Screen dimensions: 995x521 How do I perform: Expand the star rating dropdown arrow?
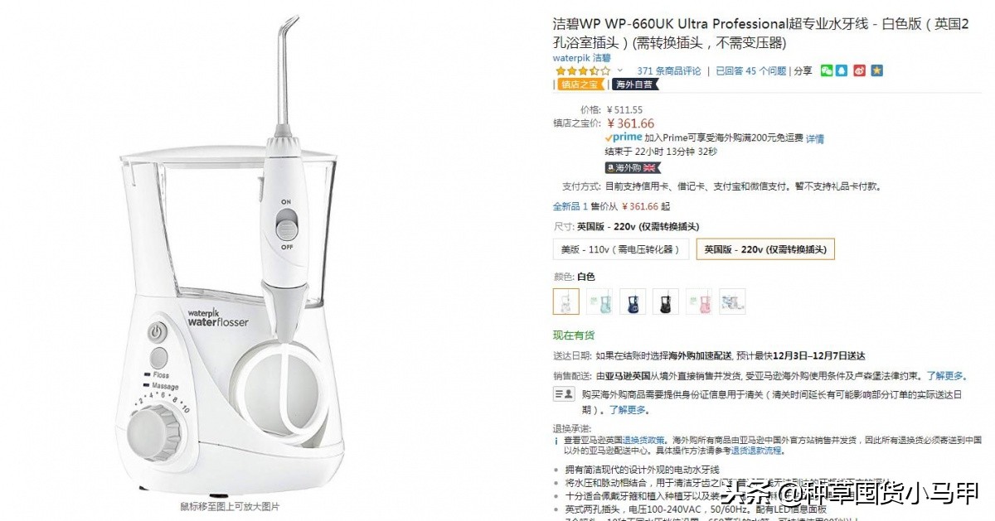point(619,71)
